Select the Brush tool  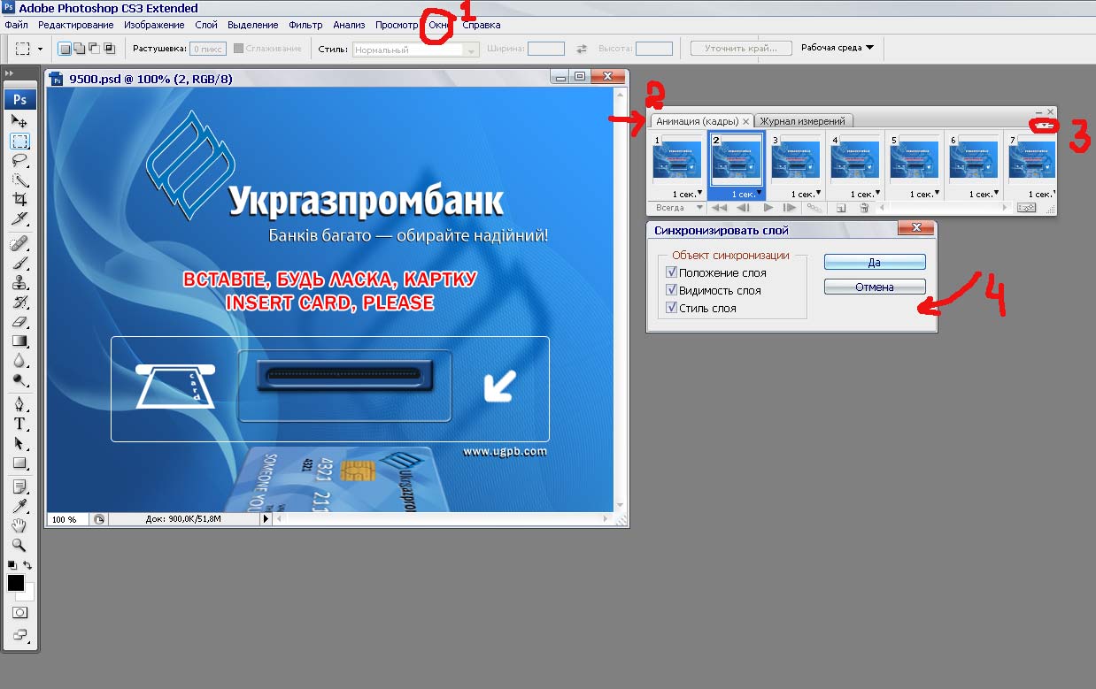point(19,264)
